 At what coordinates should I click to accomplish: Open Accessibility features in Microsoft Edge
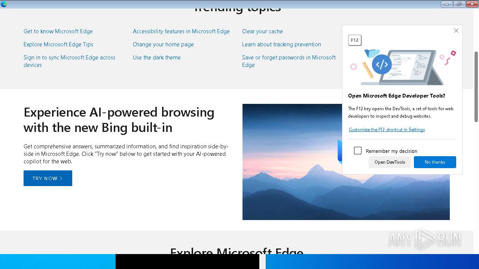tap(181, 31)
